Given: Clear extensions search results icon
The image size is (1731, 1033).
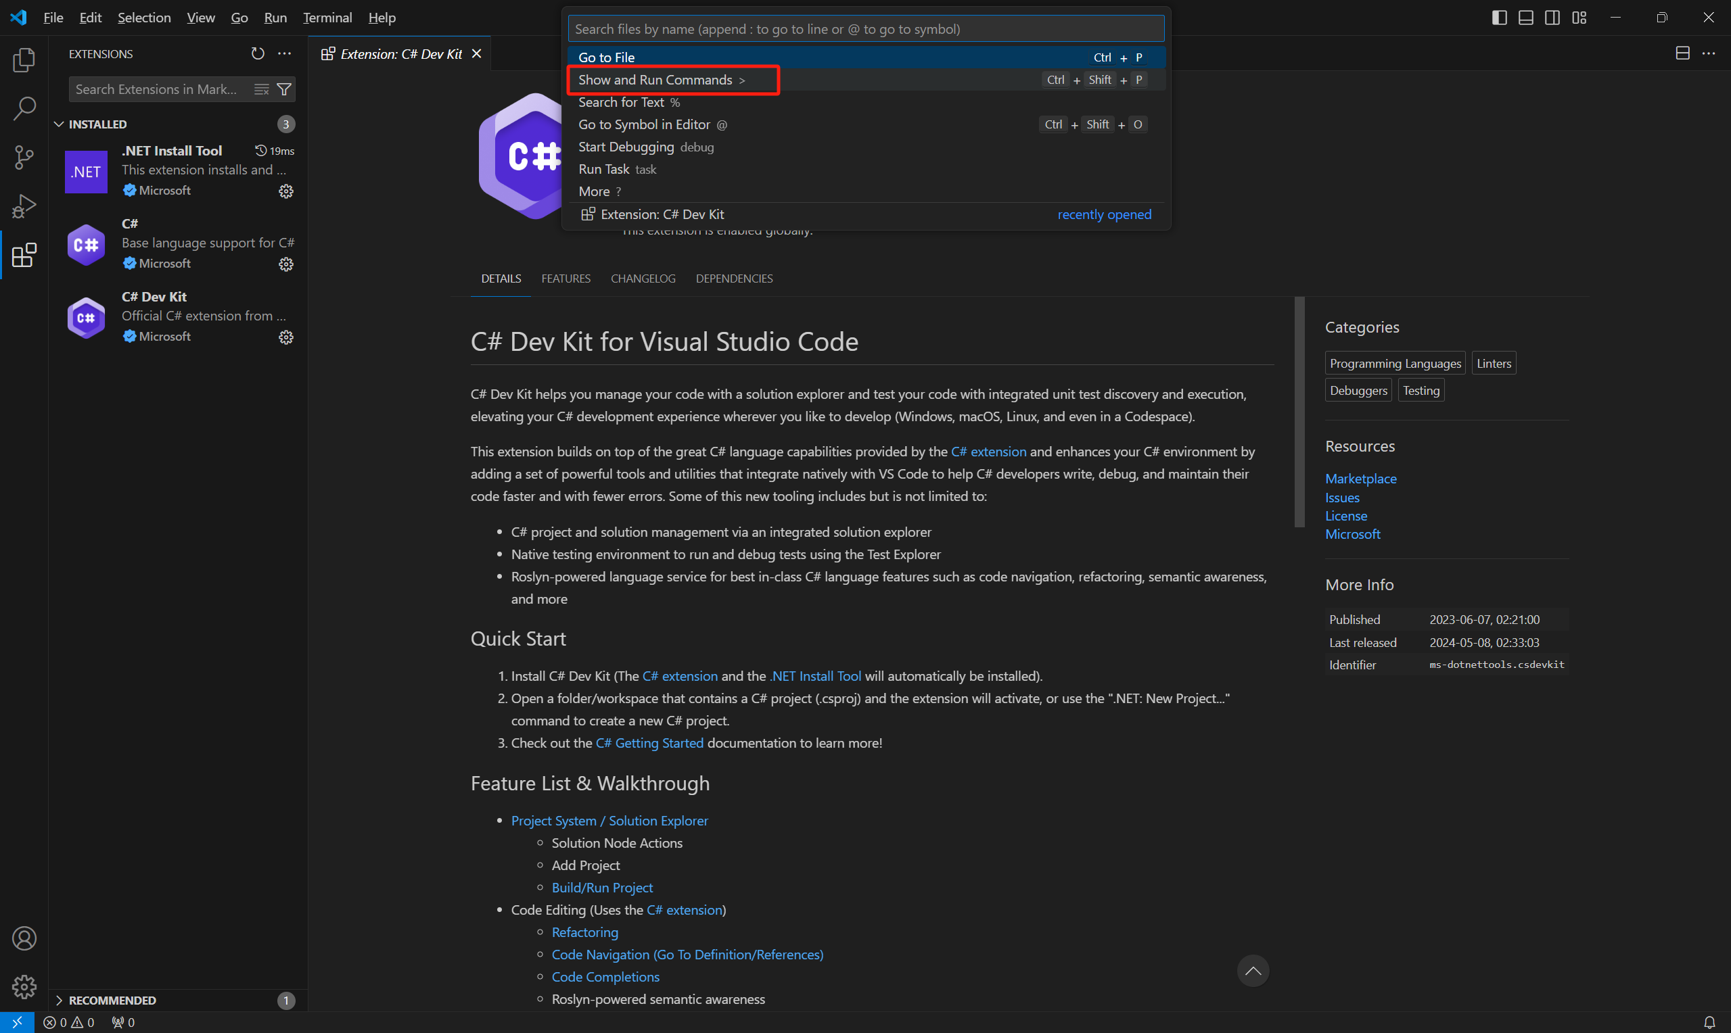Looking at the screenshot, I should pos(261,89).
